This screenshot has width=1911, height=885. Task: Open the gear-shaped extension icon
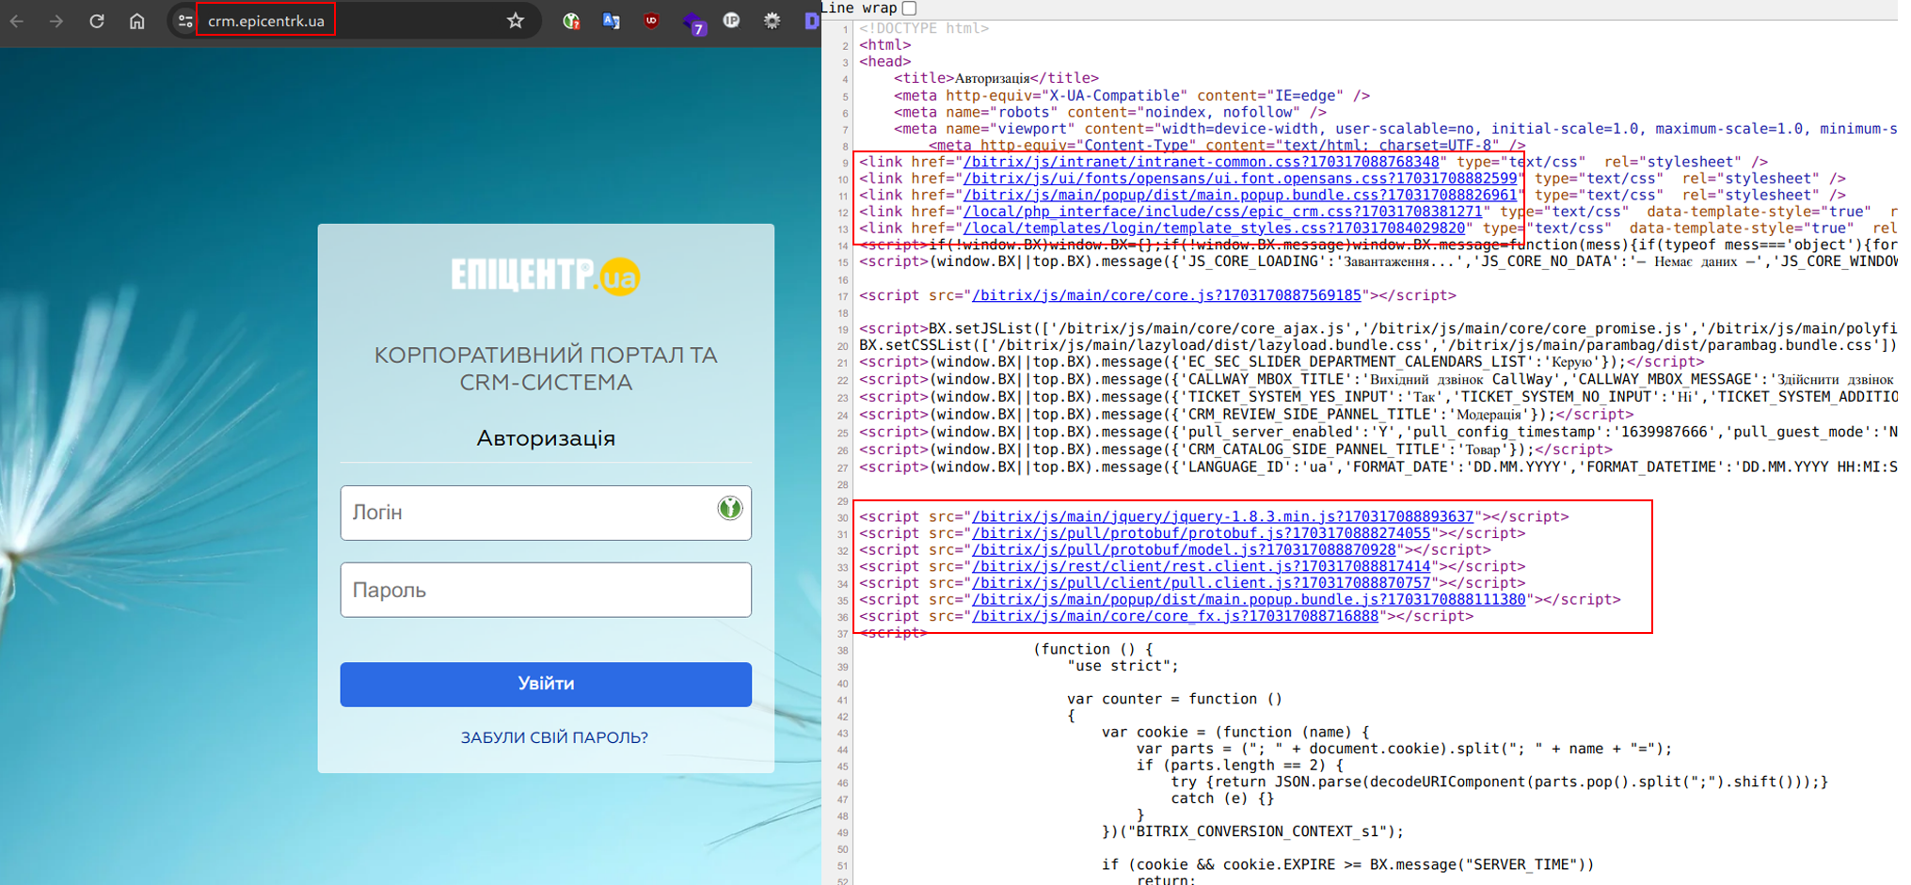click(772, 21)
